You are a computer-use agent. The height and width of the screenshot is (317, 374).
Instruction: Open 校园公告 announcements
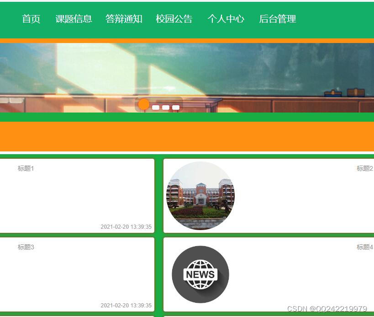click(x=174, y=19)
